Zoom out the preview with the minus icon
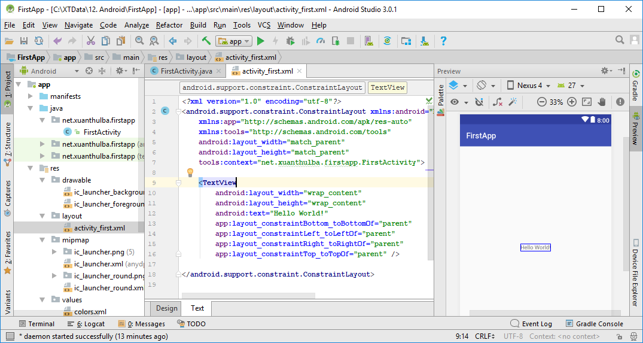 click(542, 102)
